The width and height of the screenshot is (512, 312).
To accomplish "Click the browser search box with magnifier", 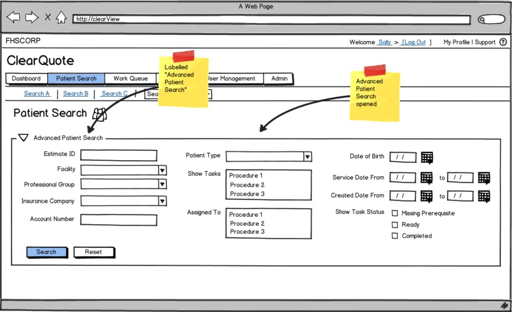I will [492, 19].
